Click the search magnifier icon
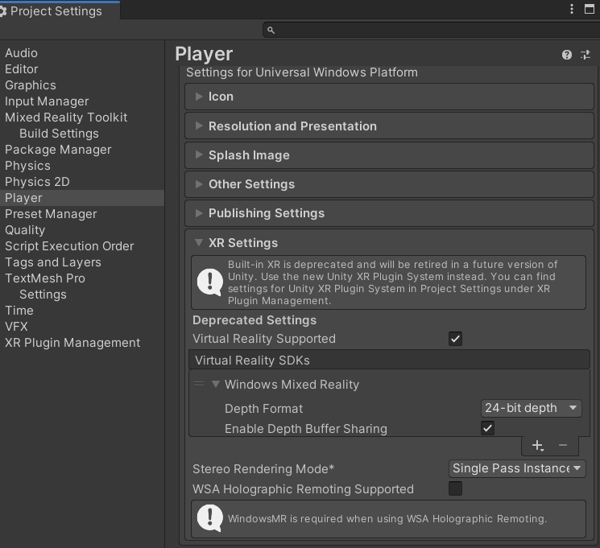 pos(271,30)
